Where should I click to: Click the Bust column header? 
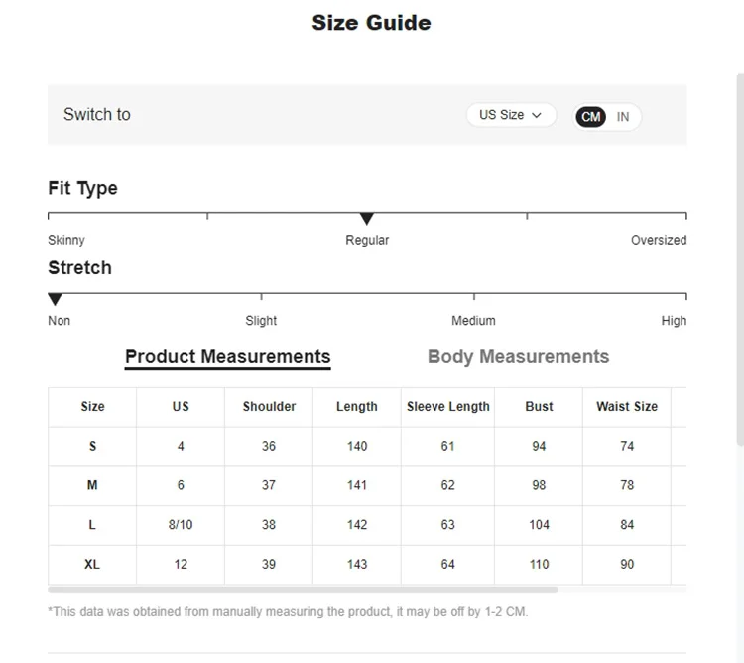click(x=539, y=407)
